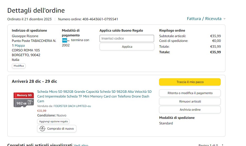Click order number 408-4643661-0795541 text

[x=100, y=19]
